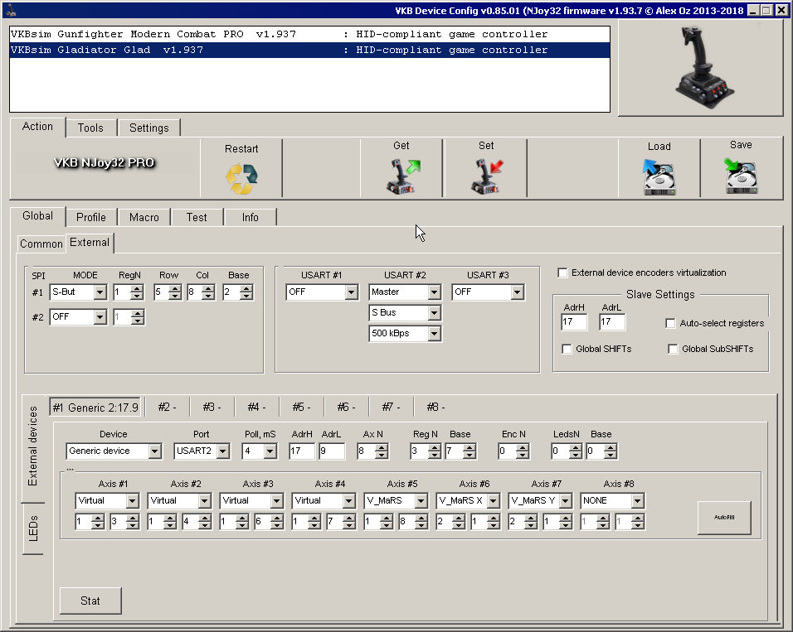
Task: Click the Save disk icon
Action: (x=741, y=176)
